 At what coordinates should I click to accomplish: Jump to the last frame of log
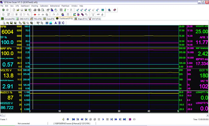point(125,119)
